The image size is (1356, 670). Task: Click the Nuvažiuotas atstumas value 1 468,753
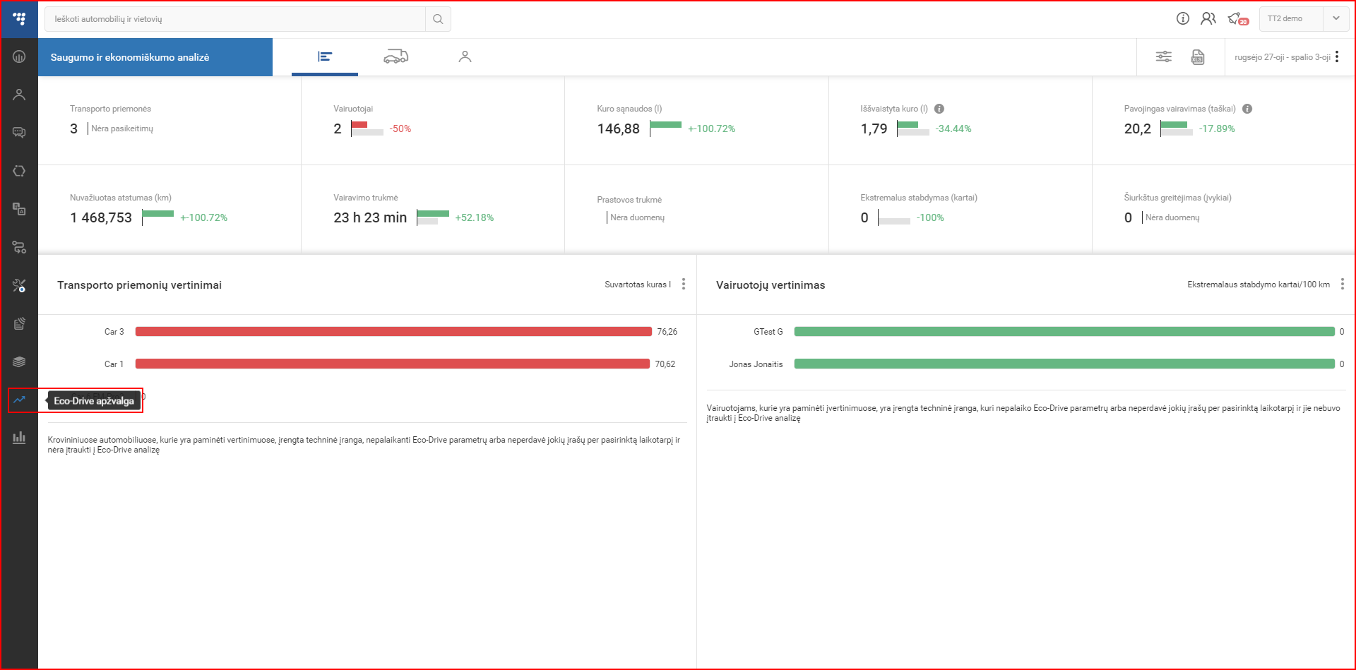click(x=101, y=217)
